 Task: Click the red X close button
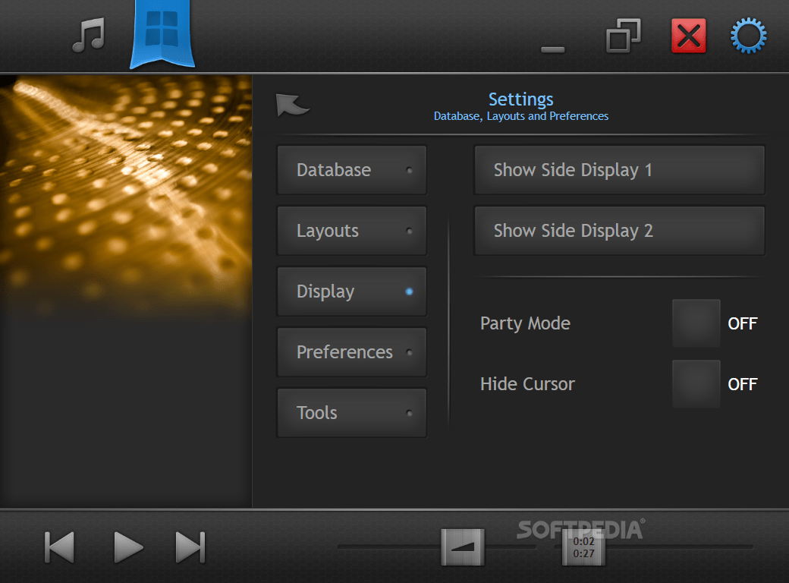(688, 36)
